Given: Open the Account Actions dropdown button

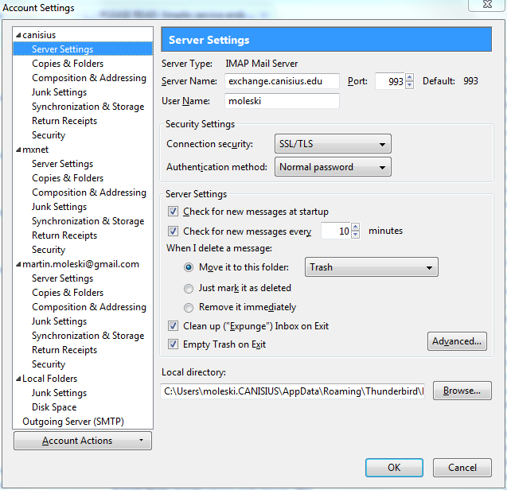Looking at the screenshot, I should tap(83, 441).
